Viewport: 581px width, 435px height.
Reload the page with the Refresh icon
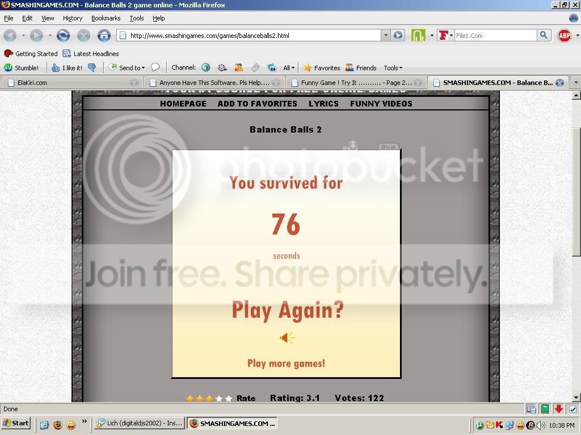(63, 36)
